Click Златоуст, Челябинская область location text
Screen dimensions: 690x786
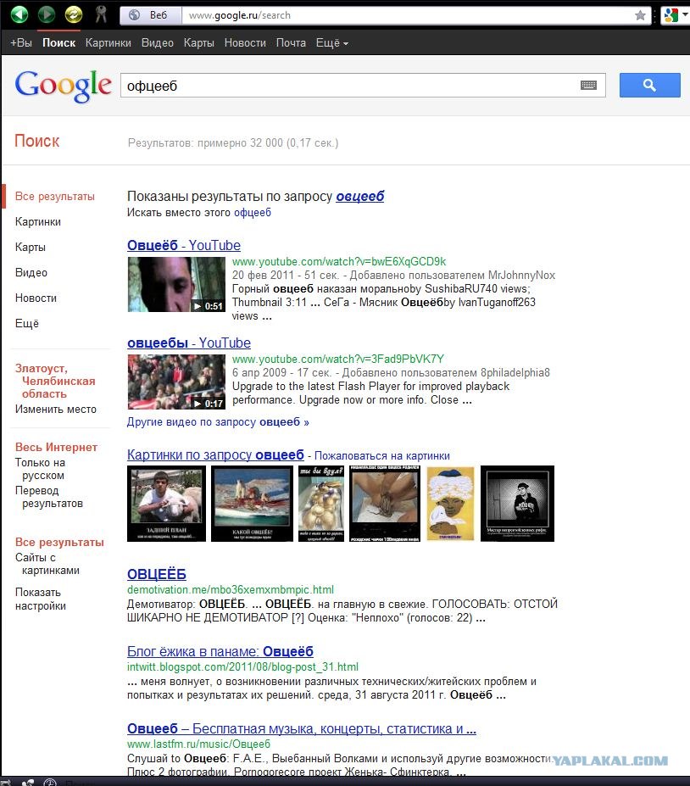55,381
